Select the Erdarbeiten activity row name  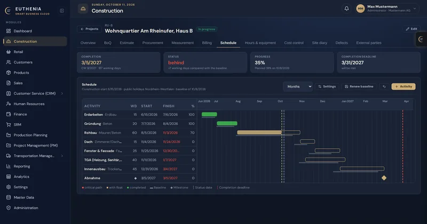point(93,115)
